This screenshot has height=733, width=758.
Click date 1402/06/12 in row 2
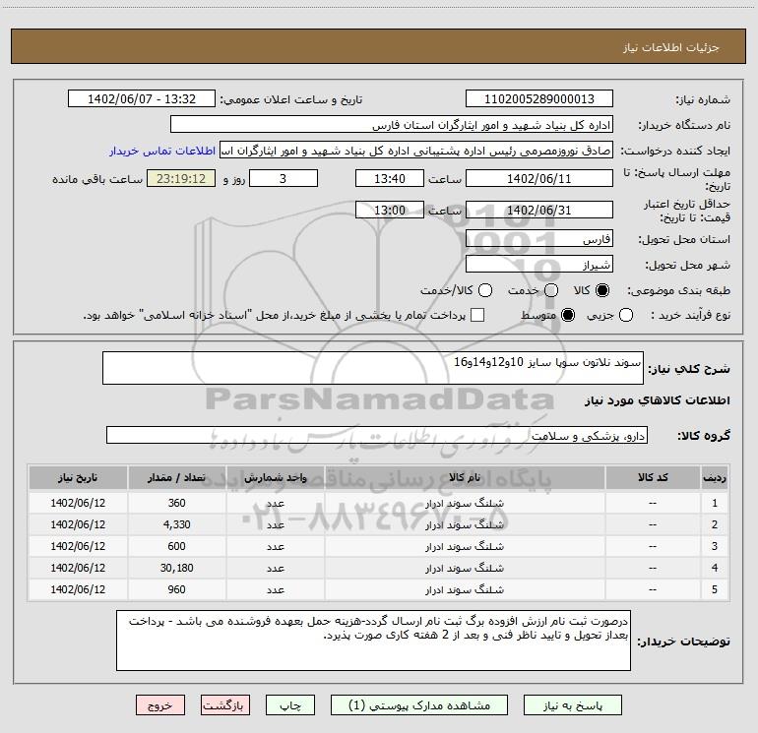tap(78, 524)
